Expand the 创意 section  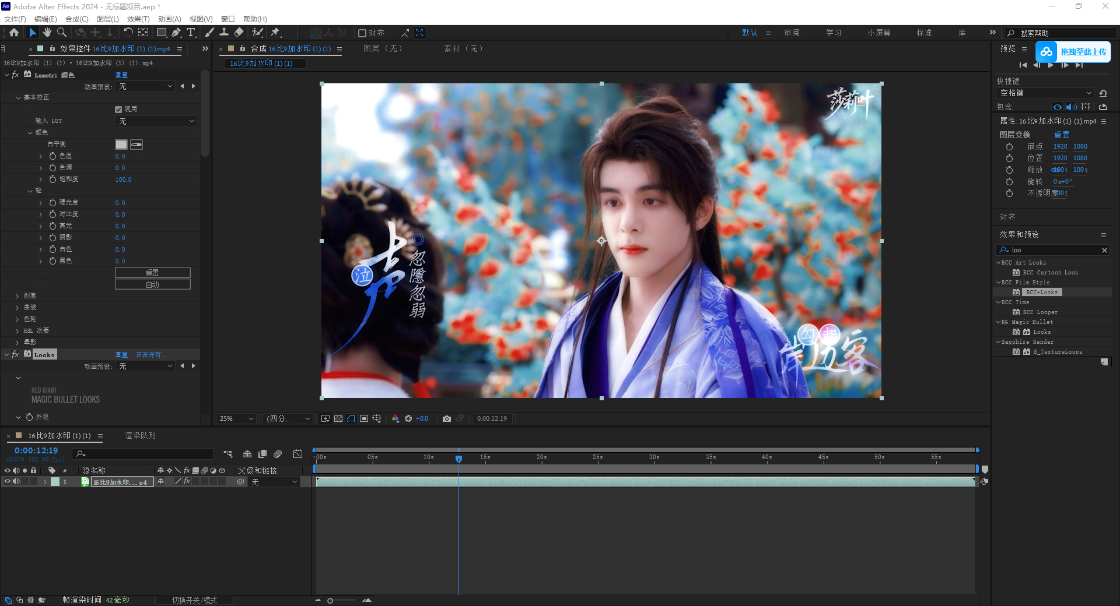point(17,296)
